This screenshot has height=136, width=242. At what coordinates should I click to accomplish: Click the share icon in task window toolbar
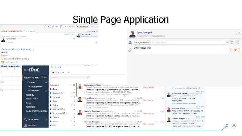pos(49,27)
